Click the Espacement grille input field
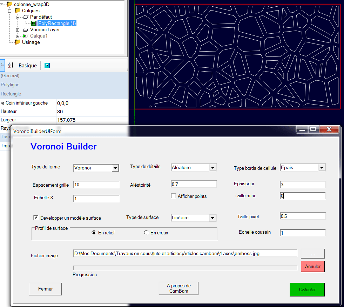This screenshot has width=344, height=307. [96, 185]
